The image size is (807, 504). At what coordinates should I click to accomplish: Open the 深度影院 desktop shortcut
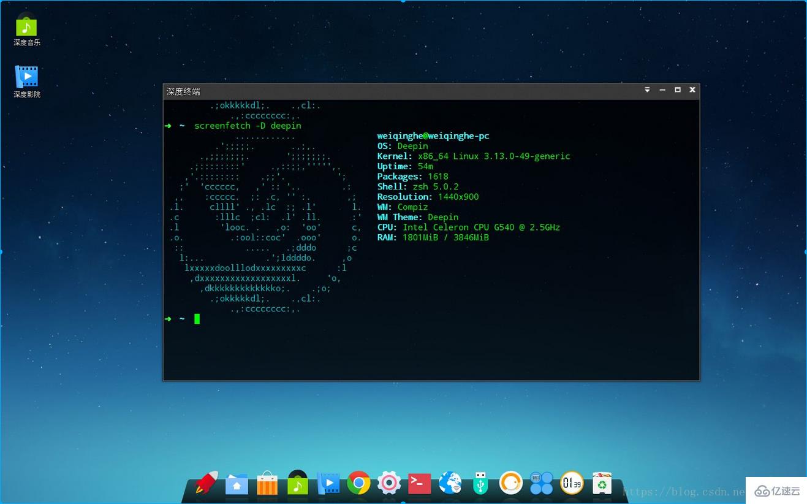click(27, 82)
